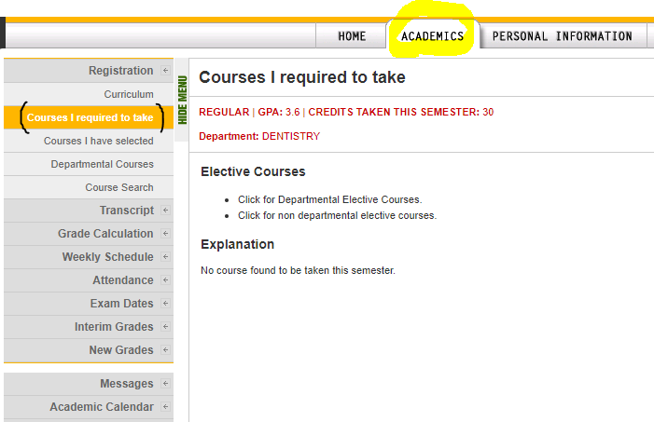Select the 'Explanation' heading
The height and width of the screenshot is (422, 654).
point(237,244)
